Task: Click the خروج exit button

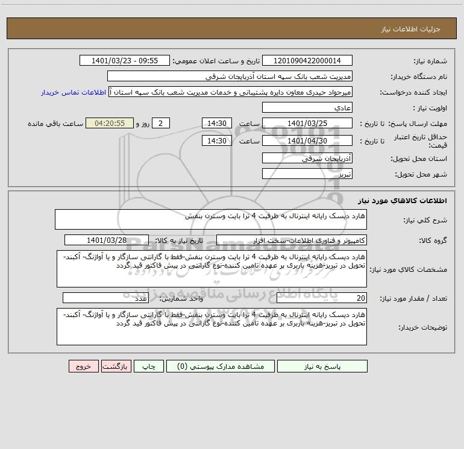Action: pos(83,366)
